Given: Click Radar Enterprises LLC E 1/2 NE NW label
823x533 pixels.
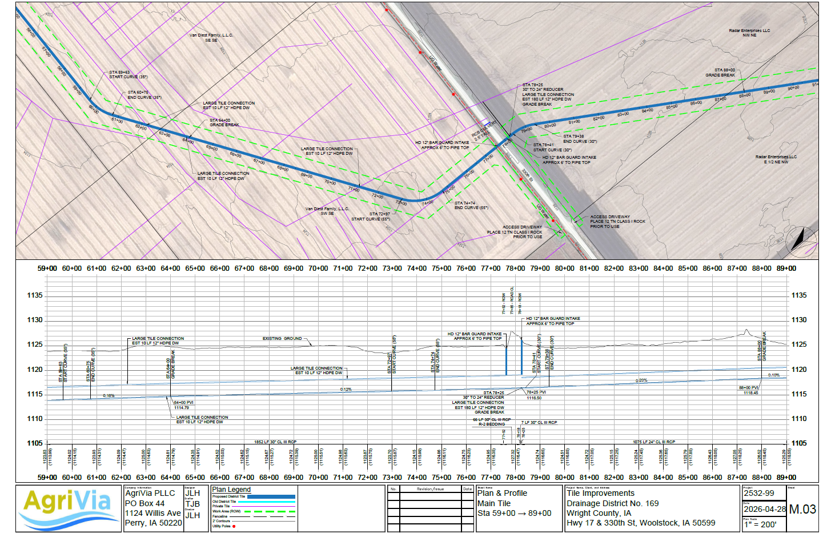Looking at the screenshot, I should point(776,159).
